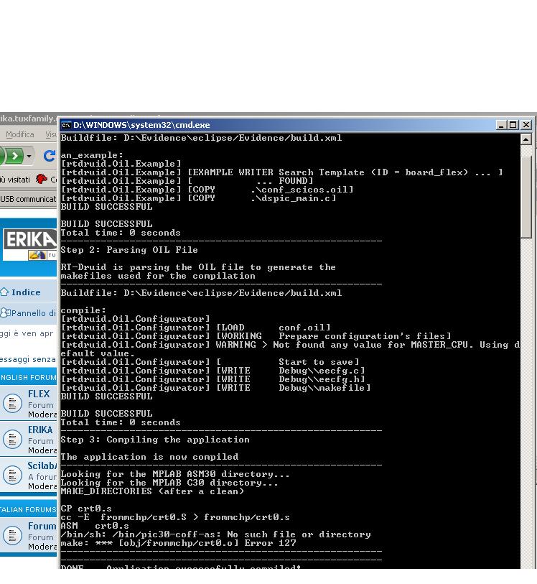Click the 'CP crt0.s' line

[86, 509]
